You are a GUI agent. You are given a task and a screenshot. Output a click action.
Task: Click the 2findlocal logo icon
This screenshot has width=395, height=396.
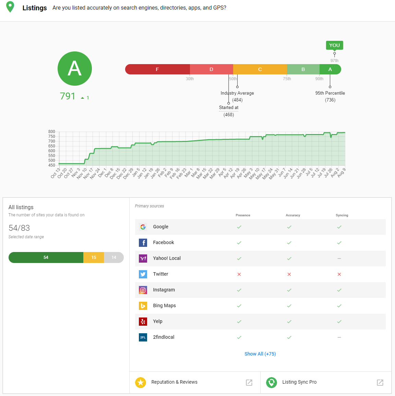point(143,337)
